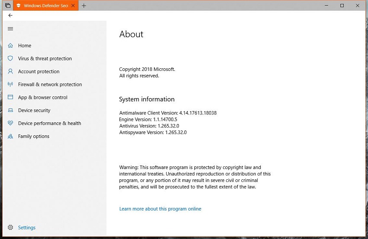Viewport: 368px width, 239px height.
Task: Open Firewall & network protection antenna icon
Action: pos(10,84)
